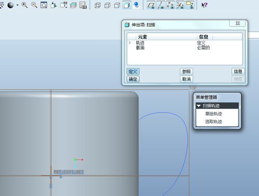The height and width of the screenshot is (196, 259).
Task: Choose 选取轨迹 in the menu manager
Action: pos(214,122)
